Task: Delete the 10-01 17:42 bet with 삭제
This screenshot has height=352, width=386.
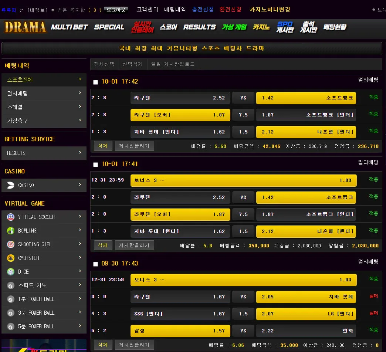Action: 103,146
